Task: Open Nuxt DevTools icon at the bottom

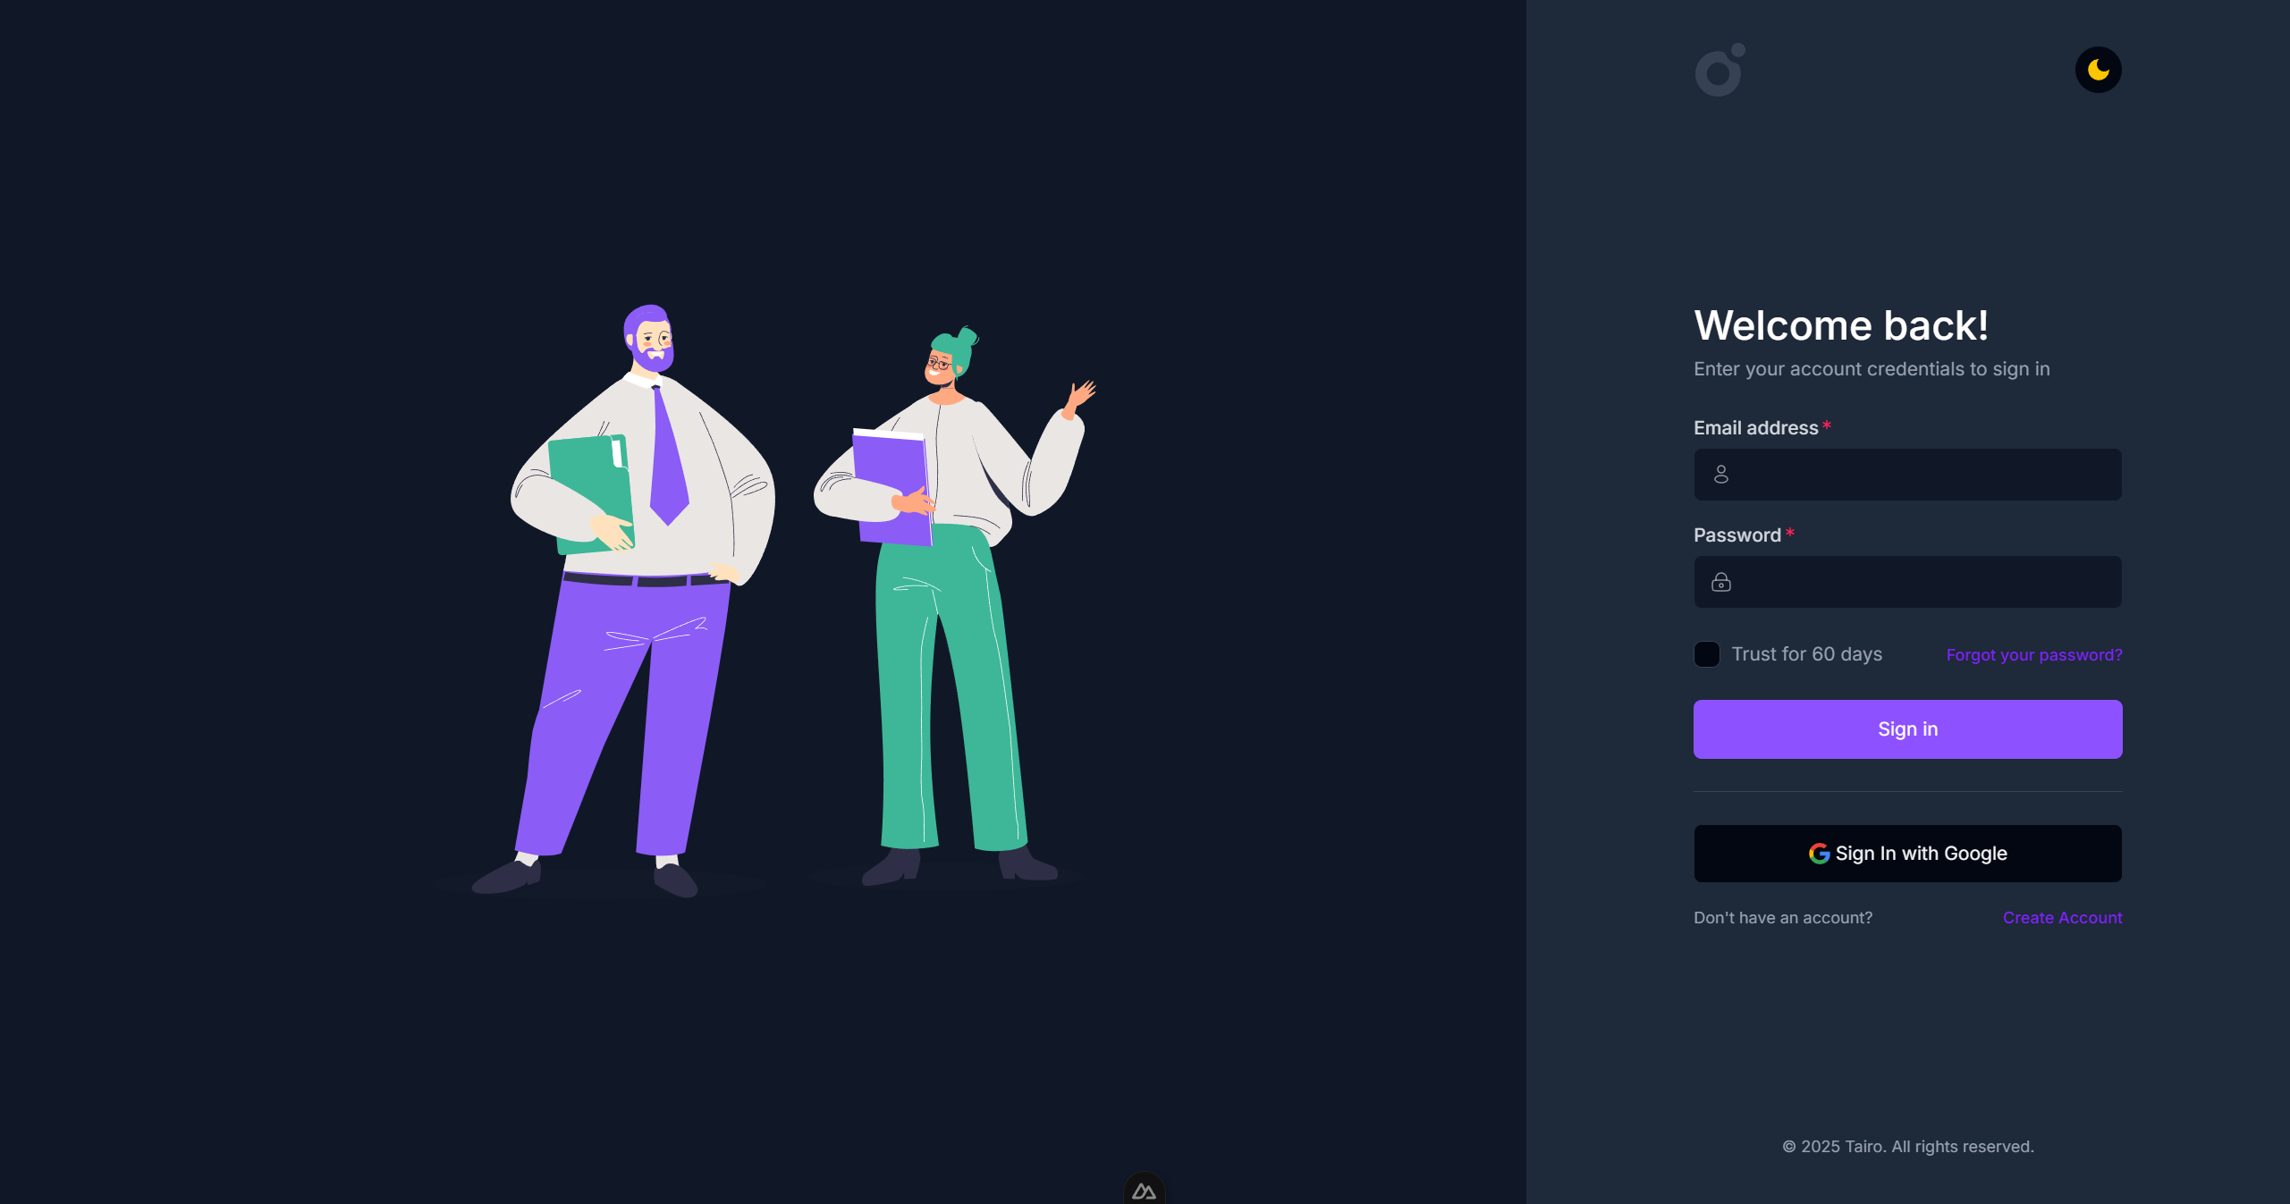Action: click(1144, 1190)
